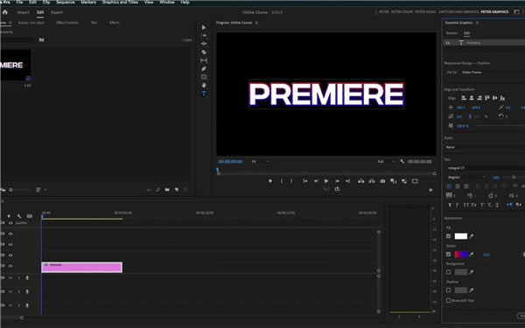Select the Razor tool
Viewport: 525px width, 328px height.
tap(204, 52)
